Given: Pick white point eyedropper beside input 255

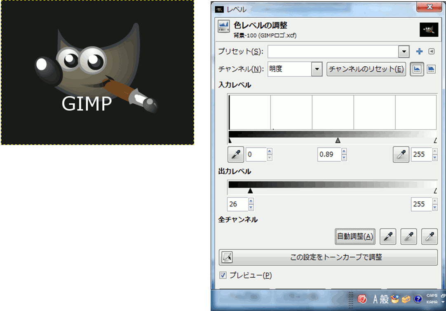Looking at the screenshot, I should 401,154.
